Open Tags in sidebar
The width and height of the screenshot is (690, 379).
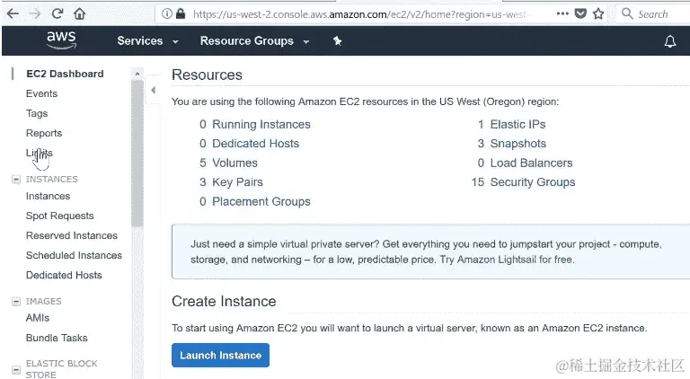[37, 113]
